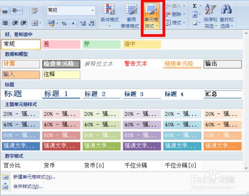Screen dimensions: 249x196
Task: Apply the 汇总 total style
Action: pos(223,94)
